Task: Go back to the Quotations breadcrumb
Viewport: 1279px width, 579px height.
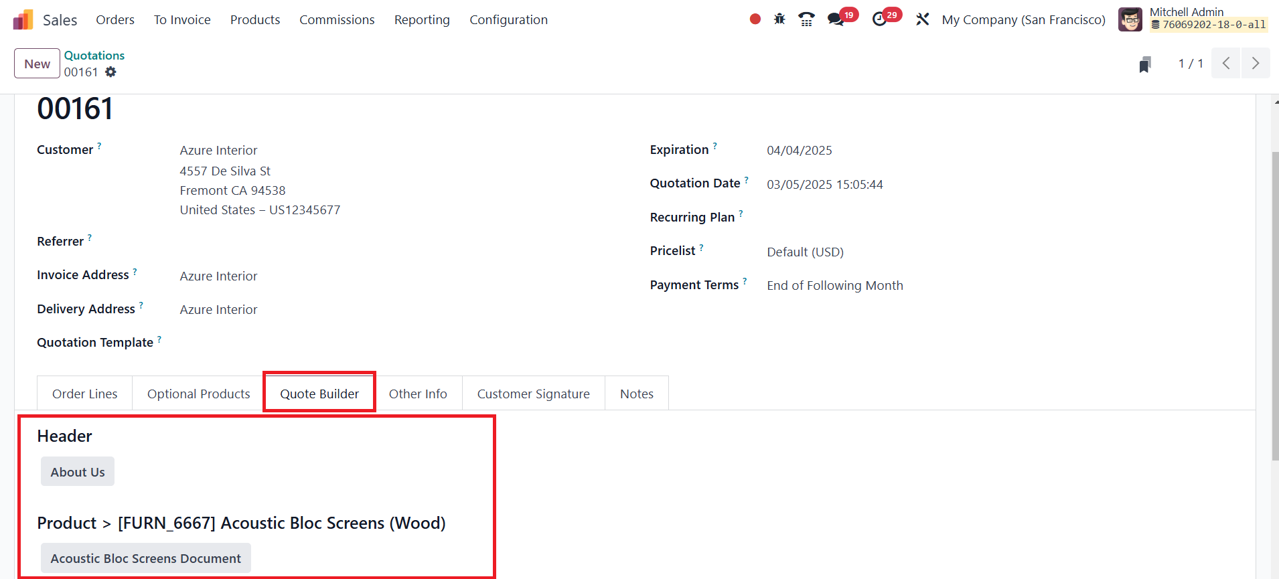Action: [94, 56]
